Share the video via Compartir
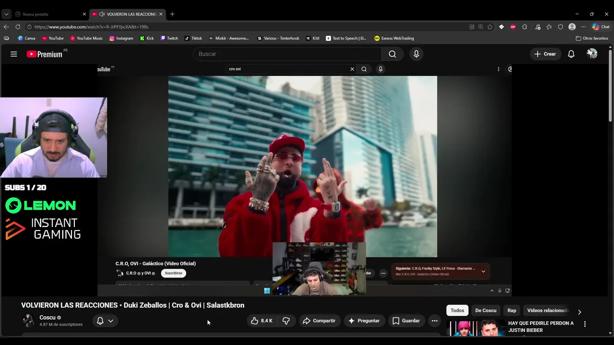Image resolution: width=614 pixels, height=345 pixels. click(x=319, y=321)
